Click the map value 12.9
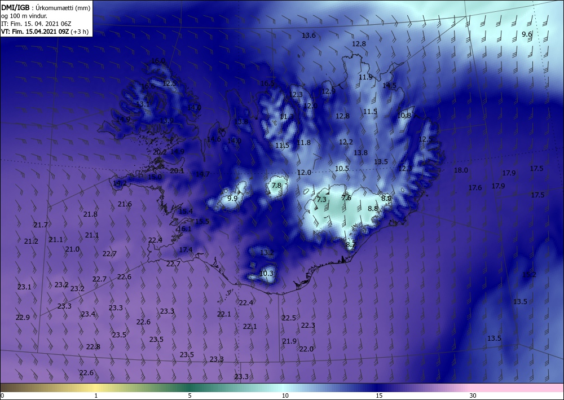 click(x=328, y=91)
